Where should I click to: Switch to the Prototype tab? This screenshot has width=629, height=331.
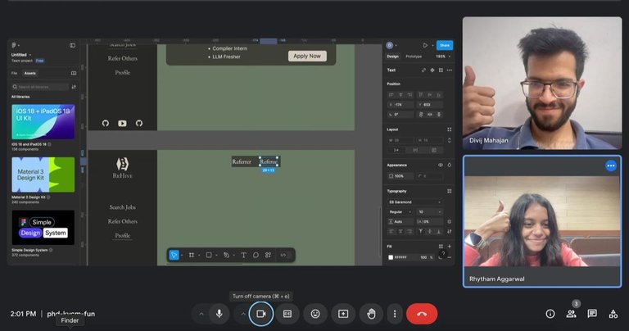tap(414, 57)
